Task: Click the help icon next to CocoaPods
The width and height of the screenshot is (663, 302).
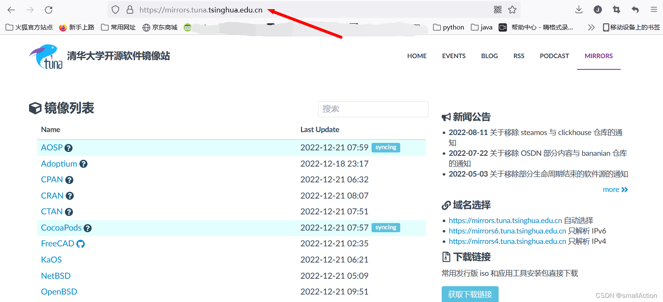Action: click(x=88, y=228)
